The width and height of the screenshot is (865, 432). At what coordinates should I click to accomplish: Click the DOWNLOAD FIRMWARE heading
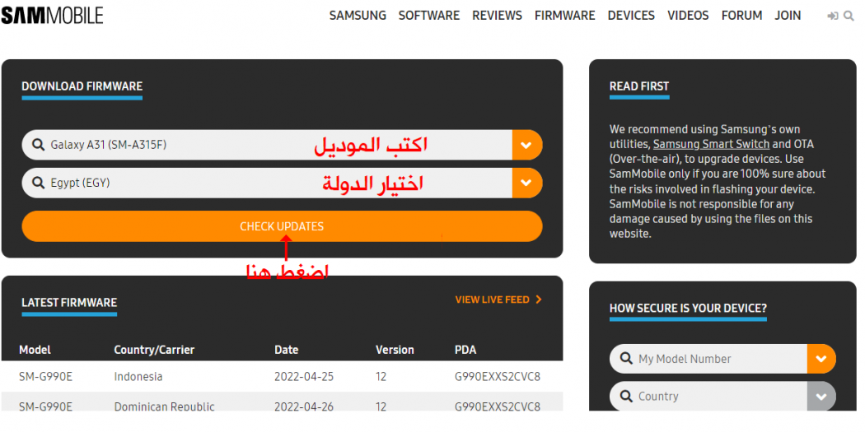click(x=82, y=86)
